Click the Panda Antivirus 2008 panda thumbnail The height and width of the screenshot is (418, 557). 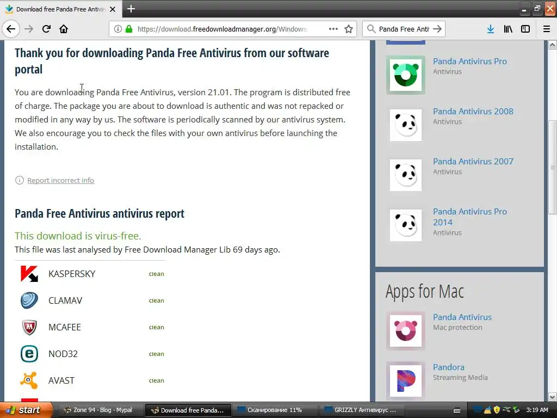tap(406, 125)
